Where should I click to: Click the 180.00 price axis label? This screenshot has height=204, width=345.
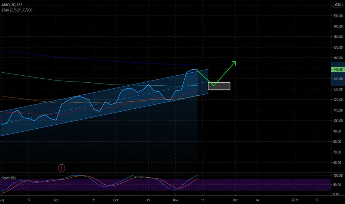[x=338, y=37]
